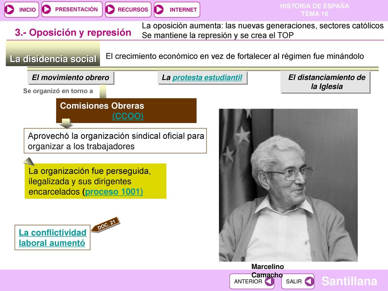Screen dimensions: 388x291
Task: Click the text 'Se organizó en torno a'
Action: pos(58,91)
